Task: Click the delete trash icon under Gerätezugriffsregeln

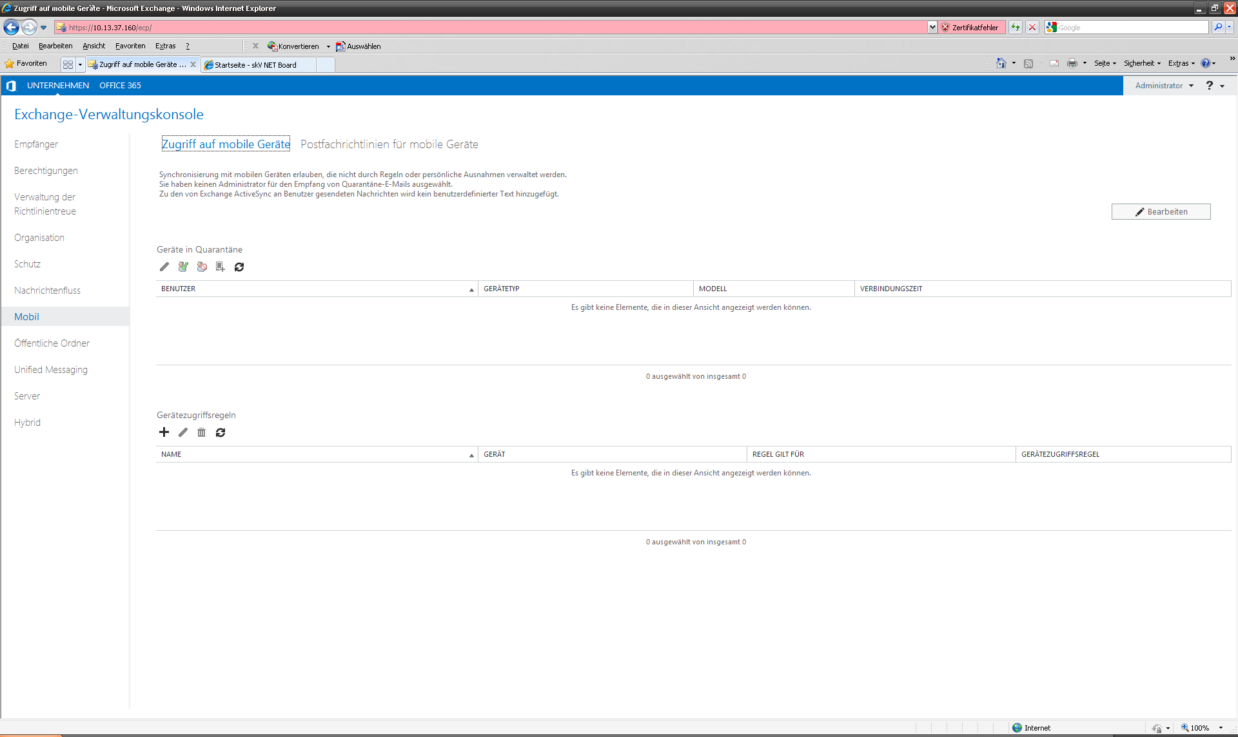Action: point(201,432)
